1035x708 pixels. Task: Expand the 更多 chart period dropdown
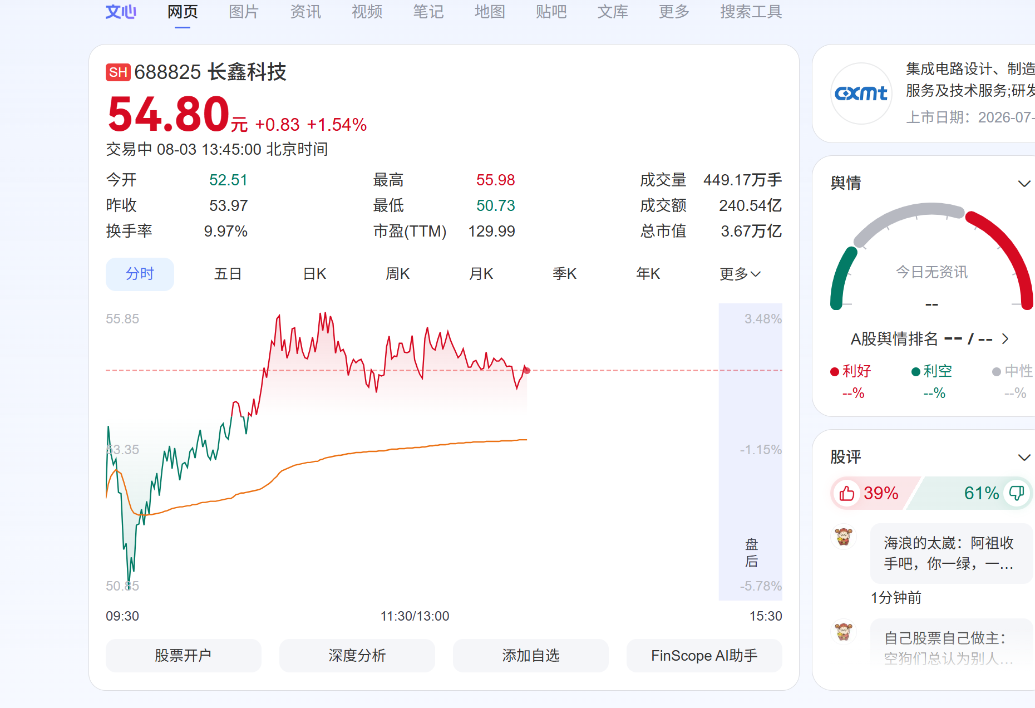[x=740, y=274]
